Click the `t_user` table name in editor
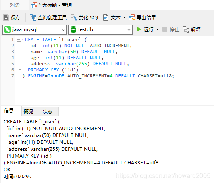The height and width of the screenshot is (183, 214). coord(70,40)
